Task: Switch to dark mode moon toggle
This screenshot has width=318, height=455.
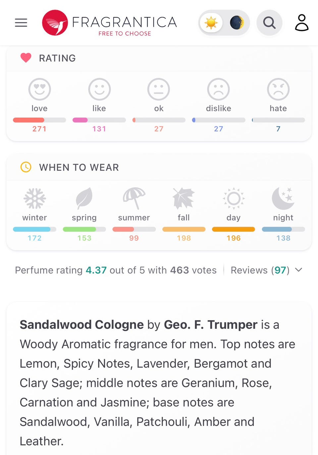Action: (237, 23)
